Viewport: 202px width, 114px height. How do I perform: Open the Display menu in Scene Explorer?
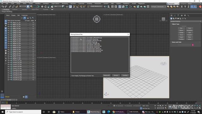click(13, 15)
